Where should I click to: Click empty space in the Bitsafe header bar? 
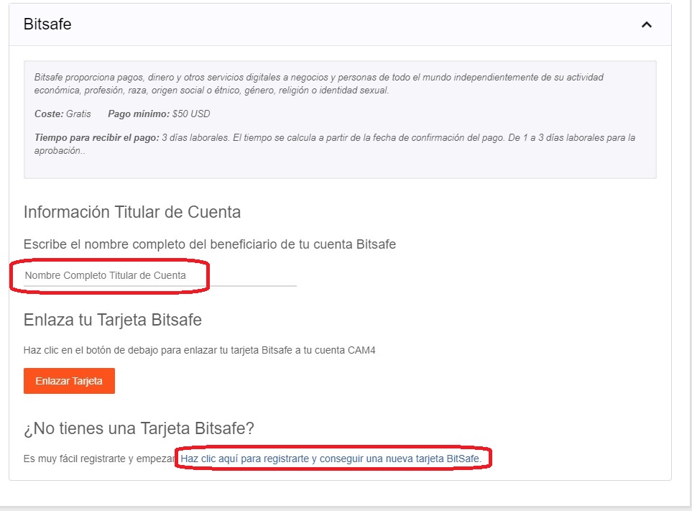pos(359,24)
